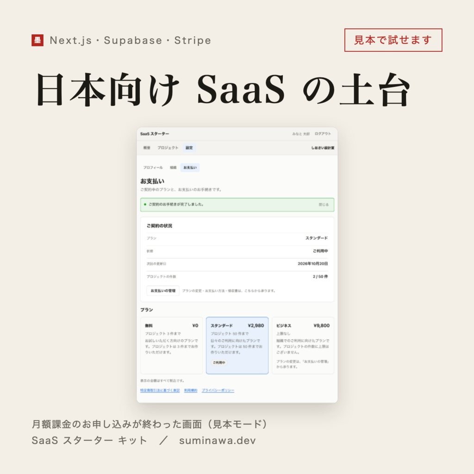Viewport: 474px width, 474px height.
Task: Click the 日本向け SaaS の土台 headline
Action: (x=223, y=89)
